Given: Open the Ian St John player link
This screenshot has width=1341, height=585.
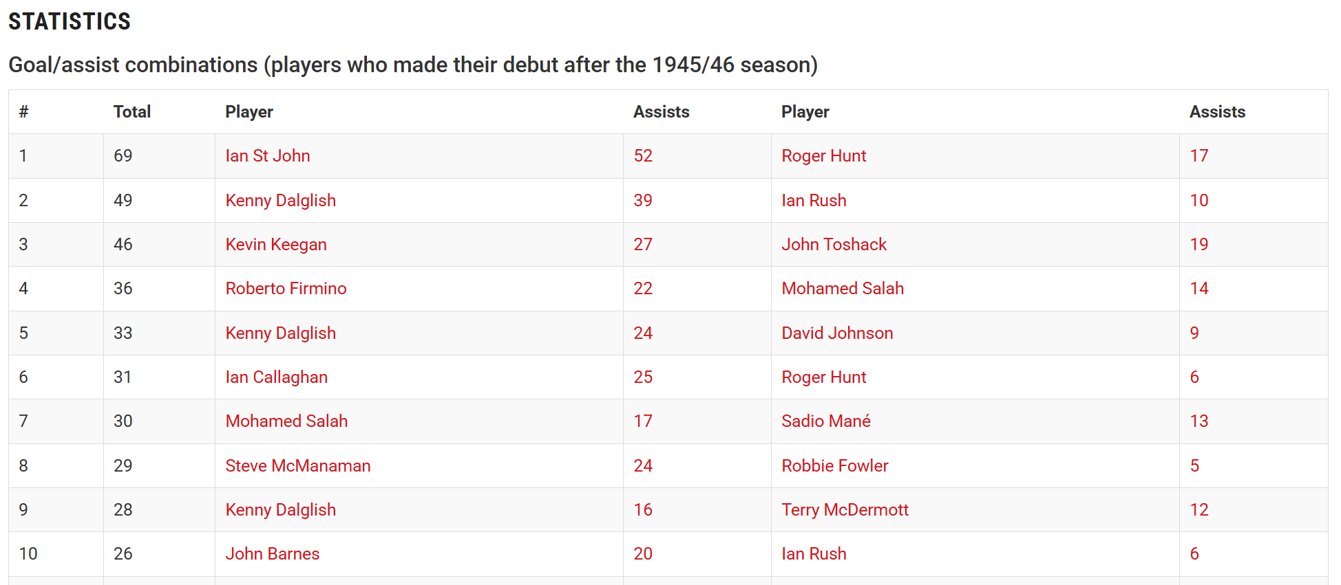Looking at the screenshot, I should coord(268,156).
